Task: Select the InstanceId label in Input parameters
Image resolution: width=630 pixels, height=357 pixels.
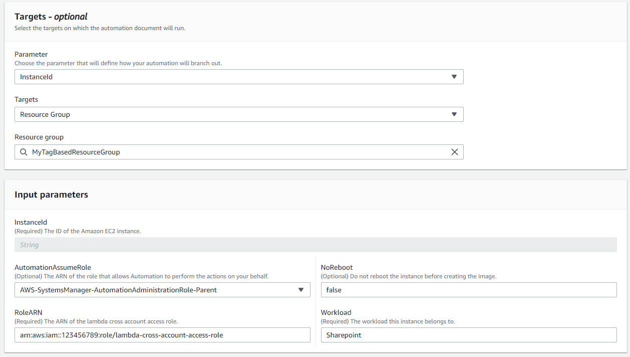Action: [31, 222]
